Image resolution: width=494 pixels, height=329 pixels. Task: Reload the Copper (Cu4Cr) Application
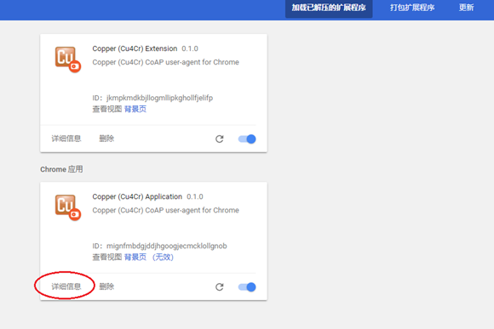click(x=220, y=286)
